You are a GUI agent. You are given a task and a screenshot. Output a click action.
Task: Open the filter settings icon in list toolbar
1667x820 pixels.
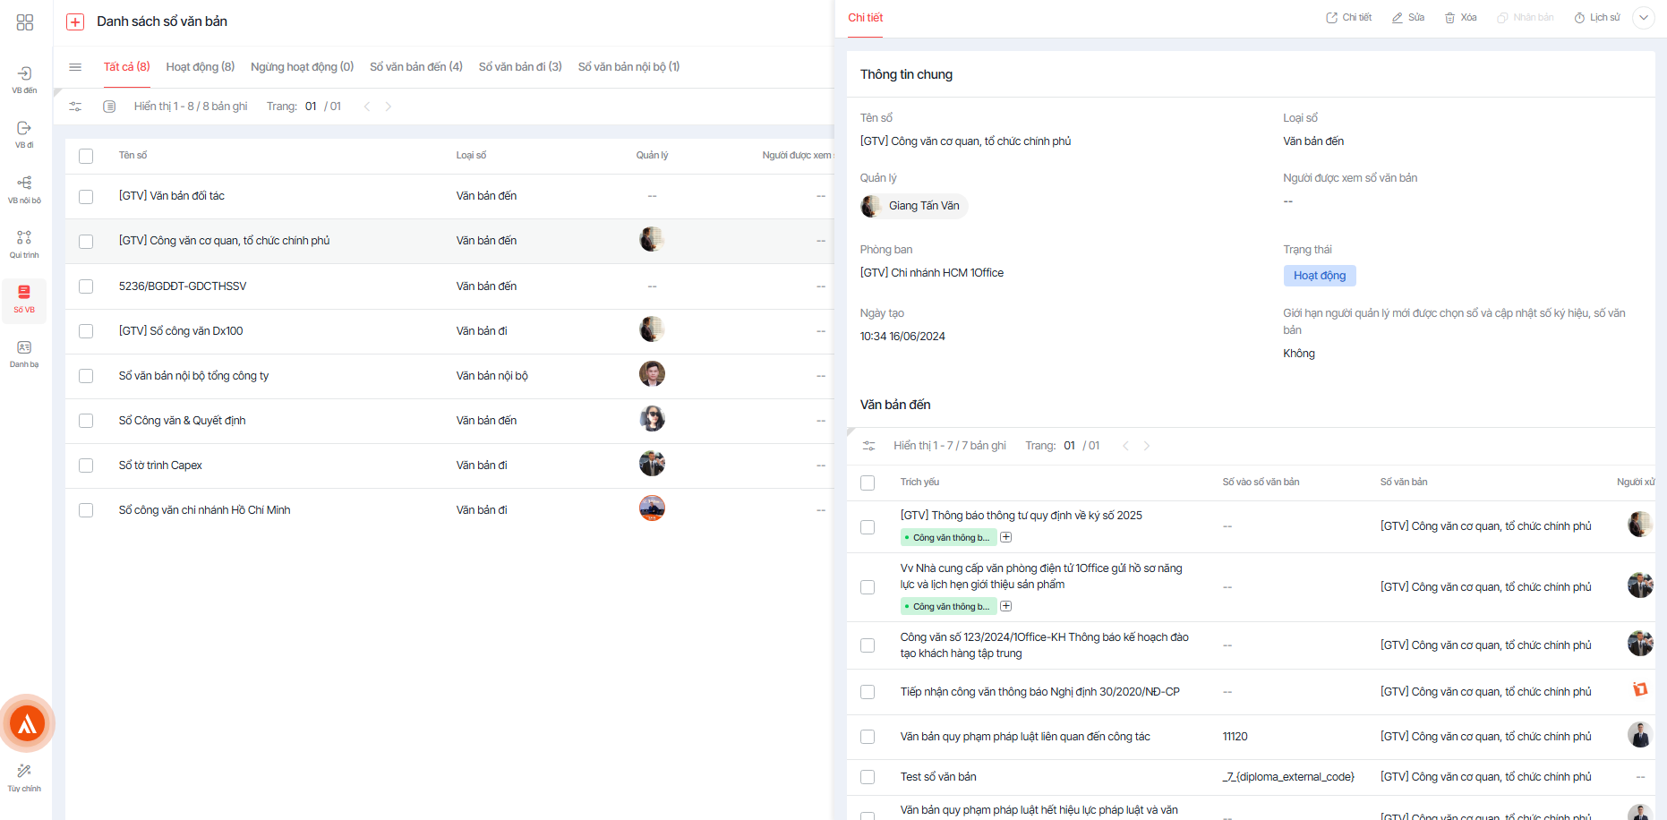tap(75, 107)
